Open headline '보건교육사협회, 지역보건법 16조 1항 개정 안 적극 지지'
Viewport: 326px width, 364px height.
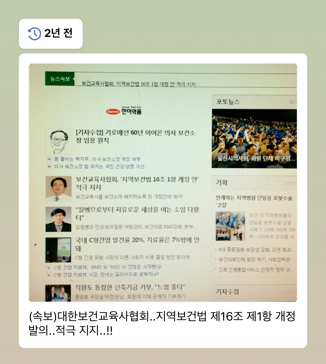(137, 183)
